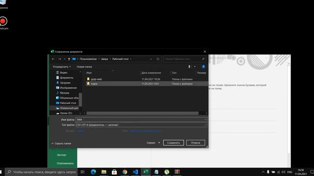This screenshot has height=176, width=314.
Task: Change the view layout icon
Action: [189, 66]
